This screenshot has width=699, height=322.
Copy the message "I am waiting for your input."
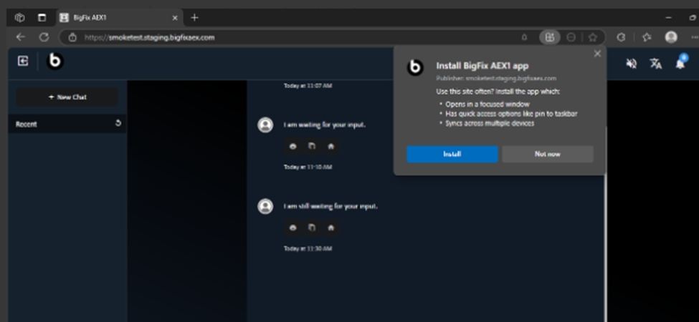click(312, 146)
